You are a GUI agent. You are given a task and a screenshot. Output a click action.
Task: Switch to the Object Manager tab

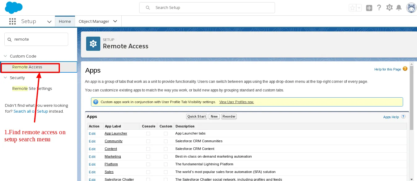coord(94,21)
